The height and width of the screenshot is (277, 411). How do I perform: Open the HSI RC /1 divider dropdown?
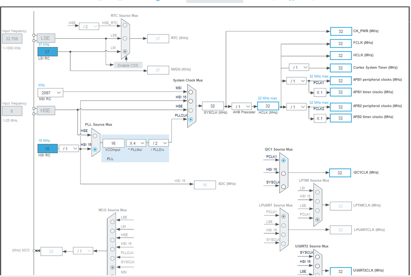[69, 149]
